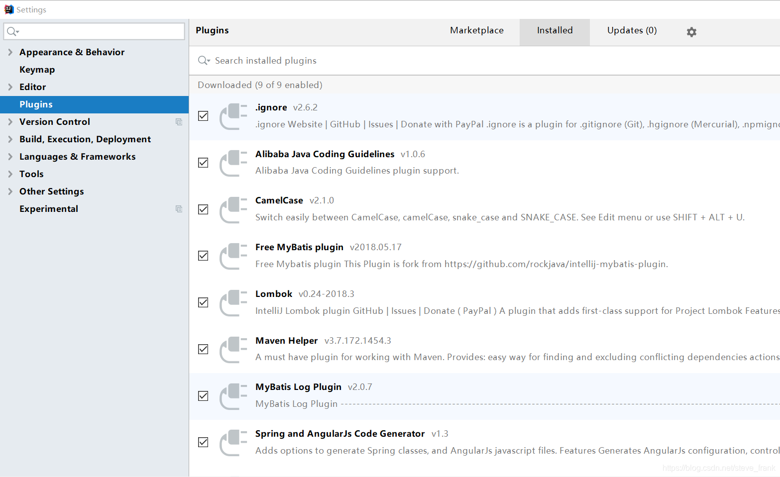The height and width of the screenshot is (477, 780).
Task: Select the .ignore plugin name
Action: coord(271,107)
